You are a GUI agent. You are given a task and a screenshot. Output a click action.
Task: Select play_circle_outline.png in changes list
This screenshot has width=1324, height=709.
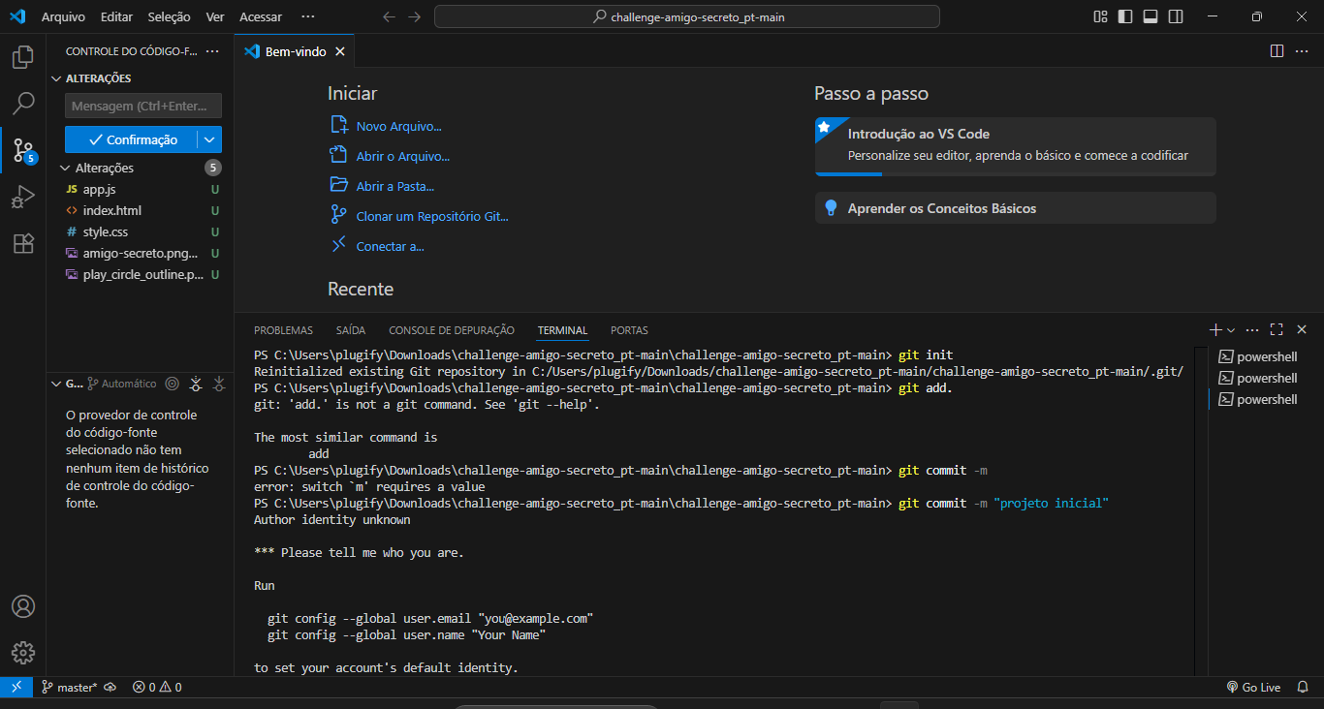pos(141,274)
